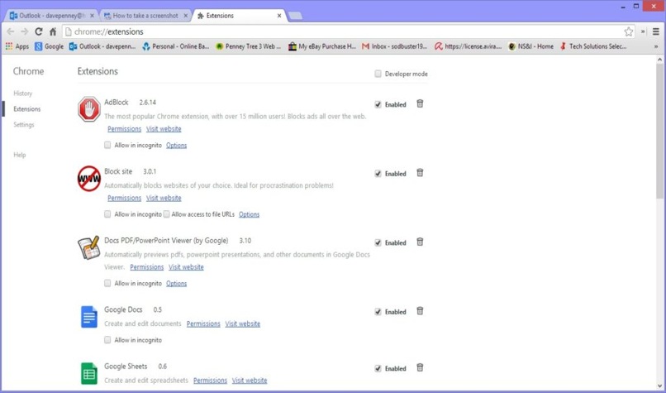Screen dimensions: 666x393
Task: Switch to the How to take a screenshot tab
Action: click(144, 15)
